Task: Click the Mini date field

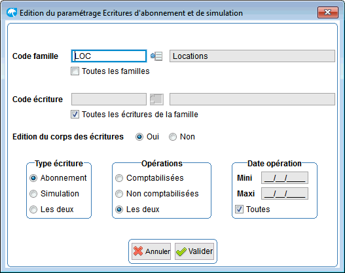Action: (x=285, y=178)
